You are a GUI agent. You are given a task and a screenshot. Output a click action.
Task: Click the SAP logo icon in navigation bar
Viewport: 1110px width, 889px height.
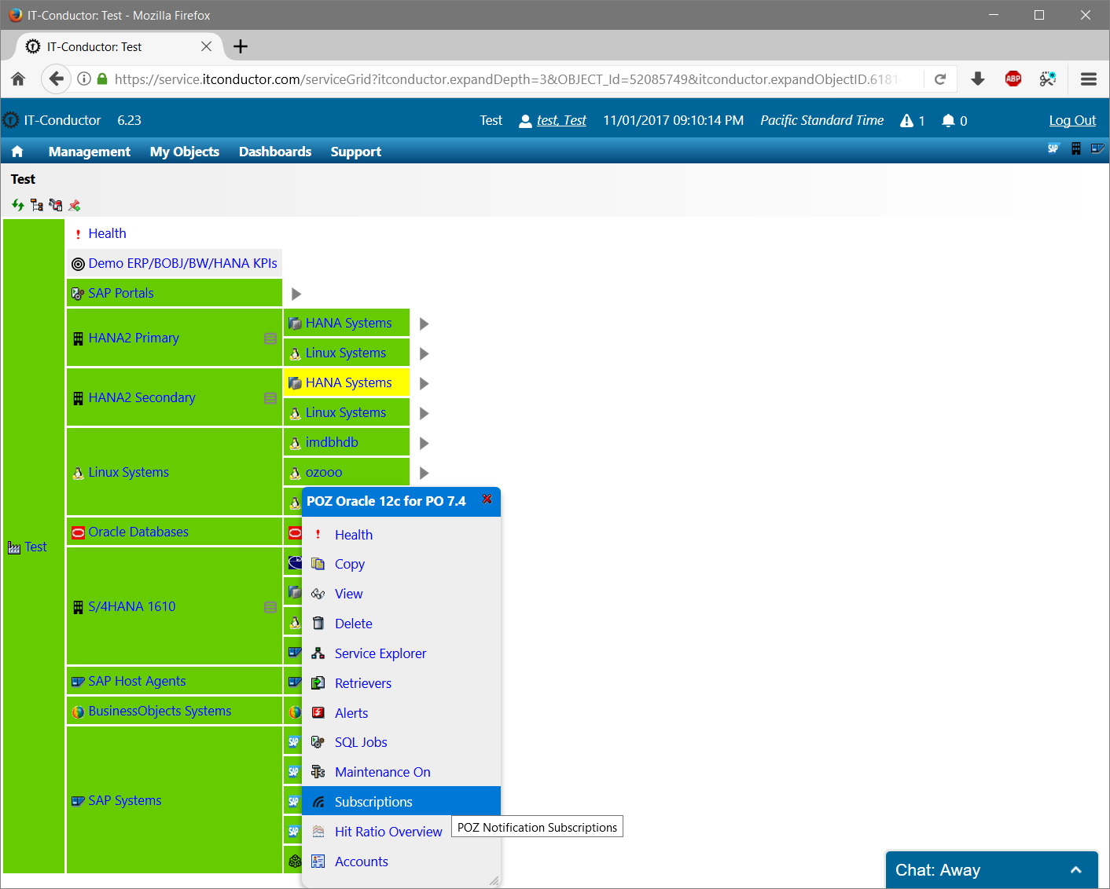click(x=1053, y=148)
